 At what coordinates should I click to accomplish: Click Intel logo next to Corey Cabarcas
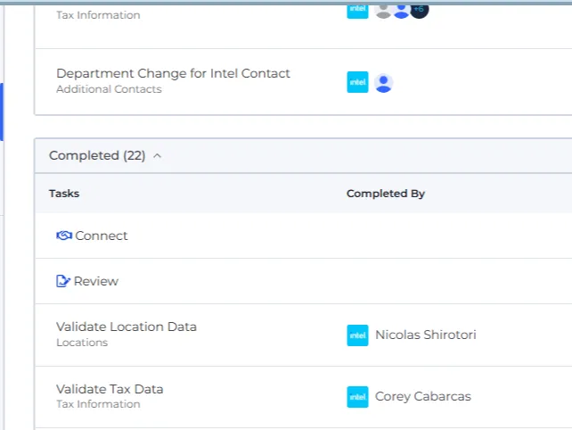click(357, 397)
